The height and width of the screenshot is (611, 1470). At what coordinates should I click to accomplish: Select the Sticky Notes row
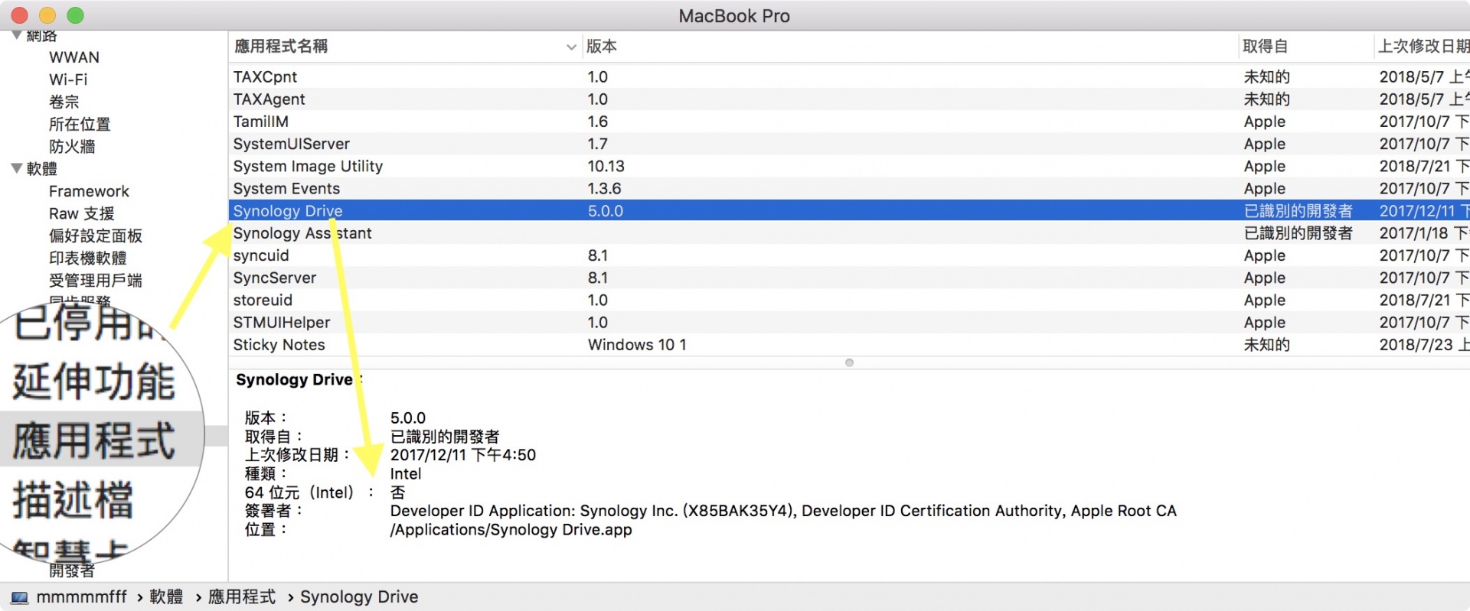849,345
